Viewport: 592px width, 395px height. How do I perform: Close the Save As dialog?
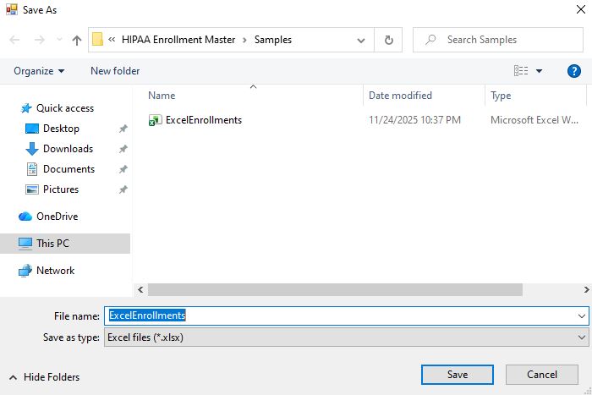tap(581, 9)
